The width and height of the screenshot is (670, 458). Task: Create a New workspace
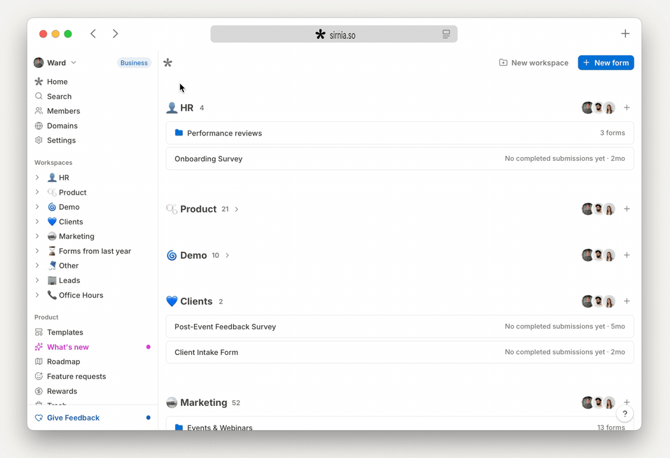pos(534,63)
